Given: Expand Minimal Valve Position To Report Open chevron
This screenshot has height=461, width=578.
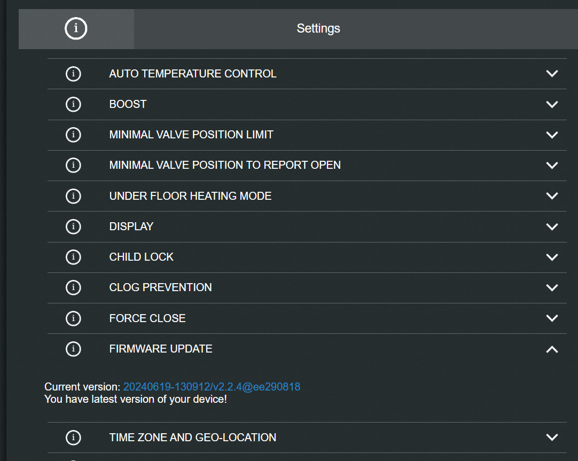Looking at the screenshot, I should tap(552, 166).
